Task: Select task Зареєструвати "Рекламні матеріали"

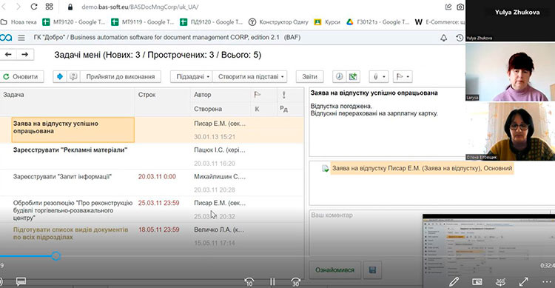Action: click(x=70, y=150)
